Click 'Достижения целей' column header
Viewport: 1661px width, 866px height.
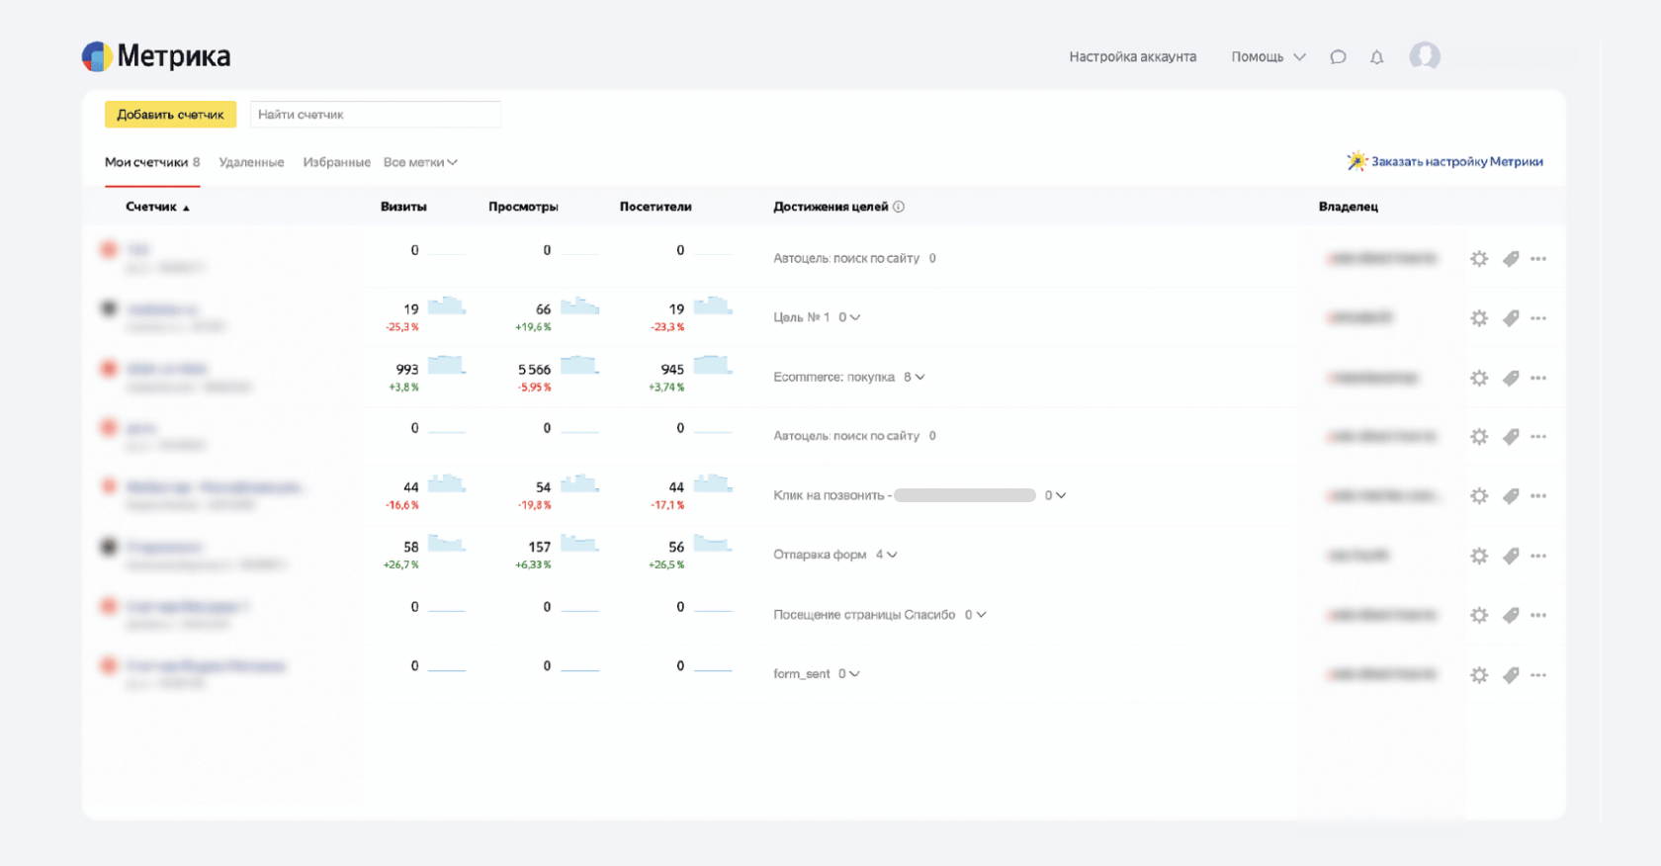click(830, 207)
